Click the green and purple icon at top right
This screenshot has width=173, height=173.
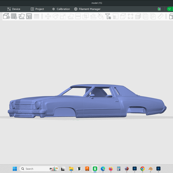coord(159,9)
